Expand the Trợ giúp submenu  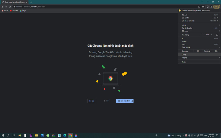199,58
